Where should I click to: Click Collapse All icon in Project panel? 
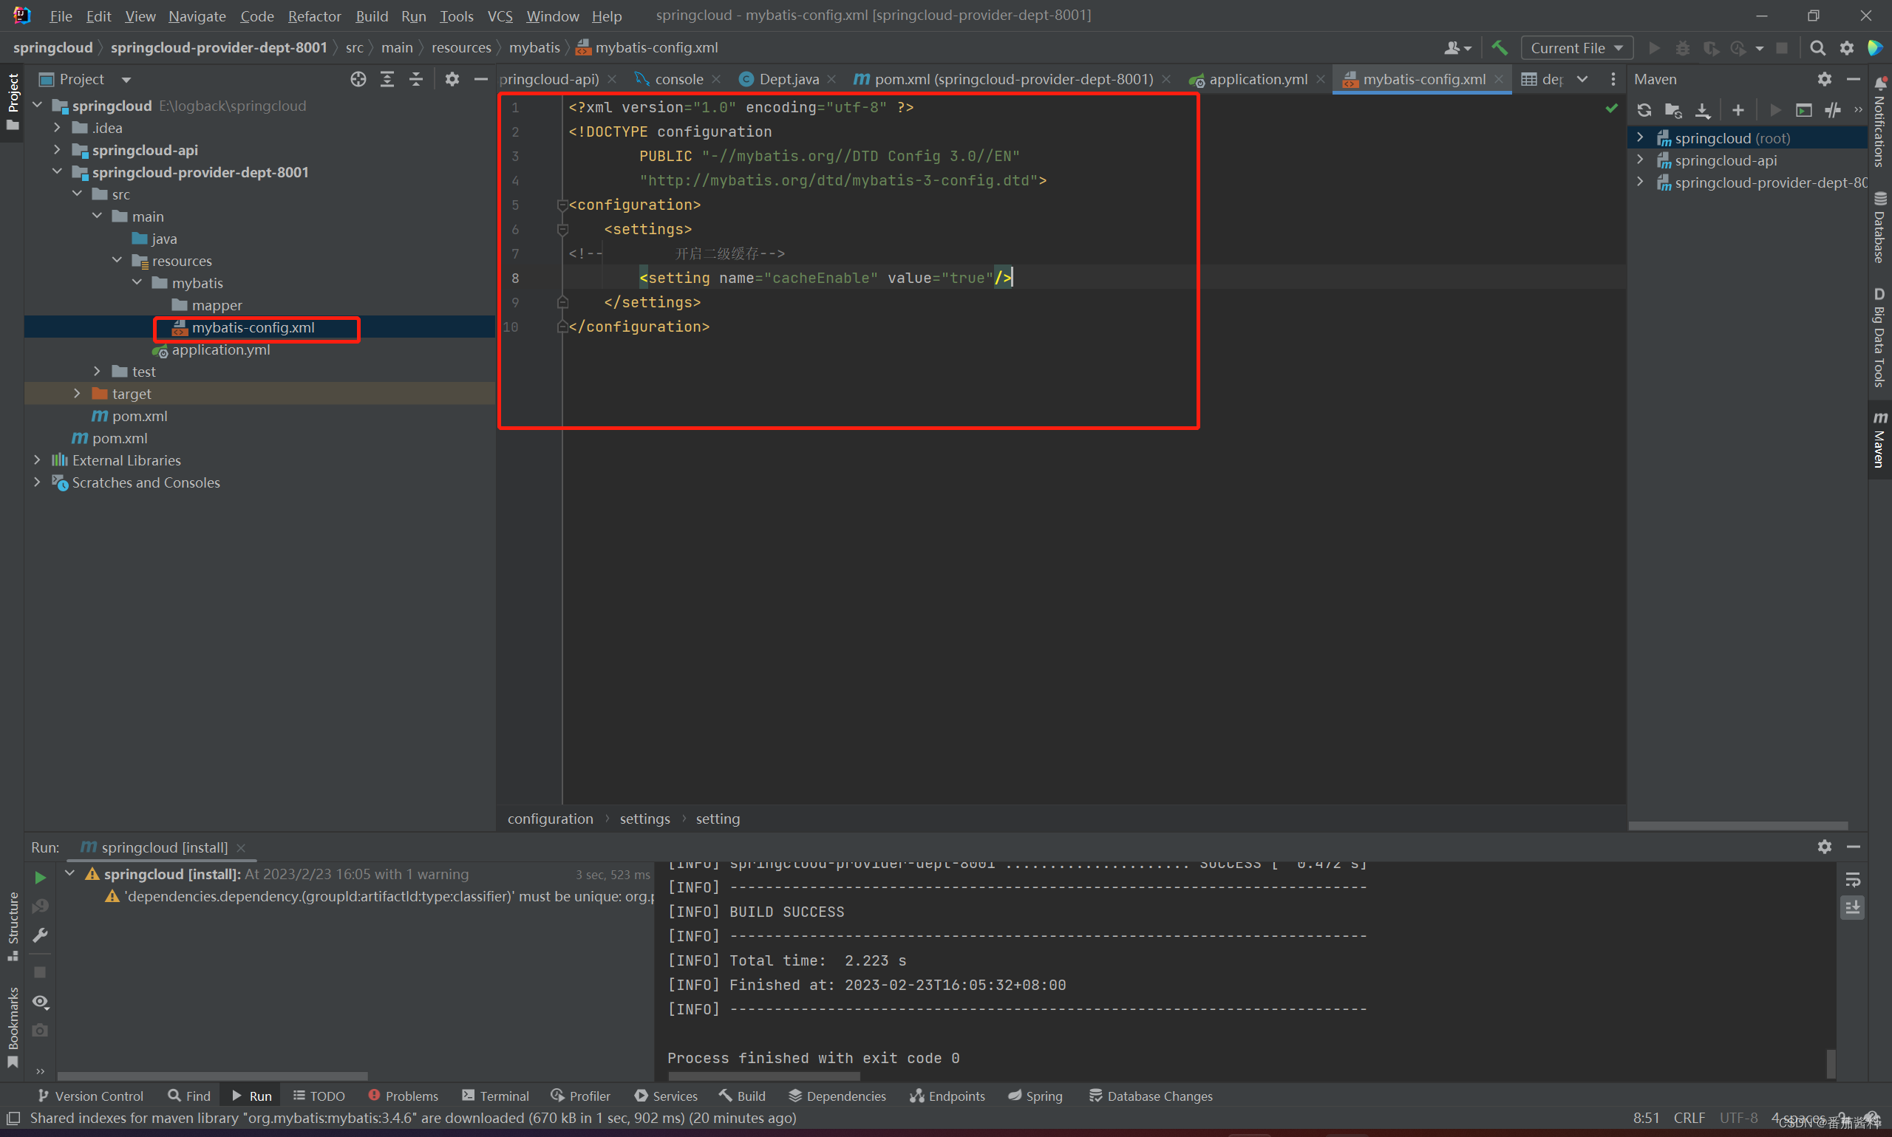416,79
